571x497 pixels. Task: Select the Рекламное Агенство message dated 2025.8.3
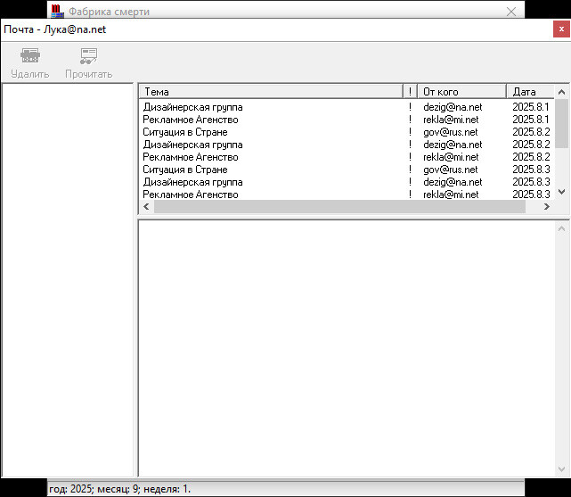[346, 195]
